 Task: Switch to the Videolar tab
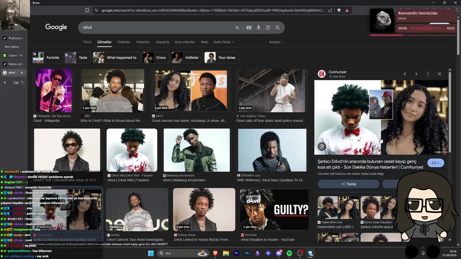tap(124, 42)
